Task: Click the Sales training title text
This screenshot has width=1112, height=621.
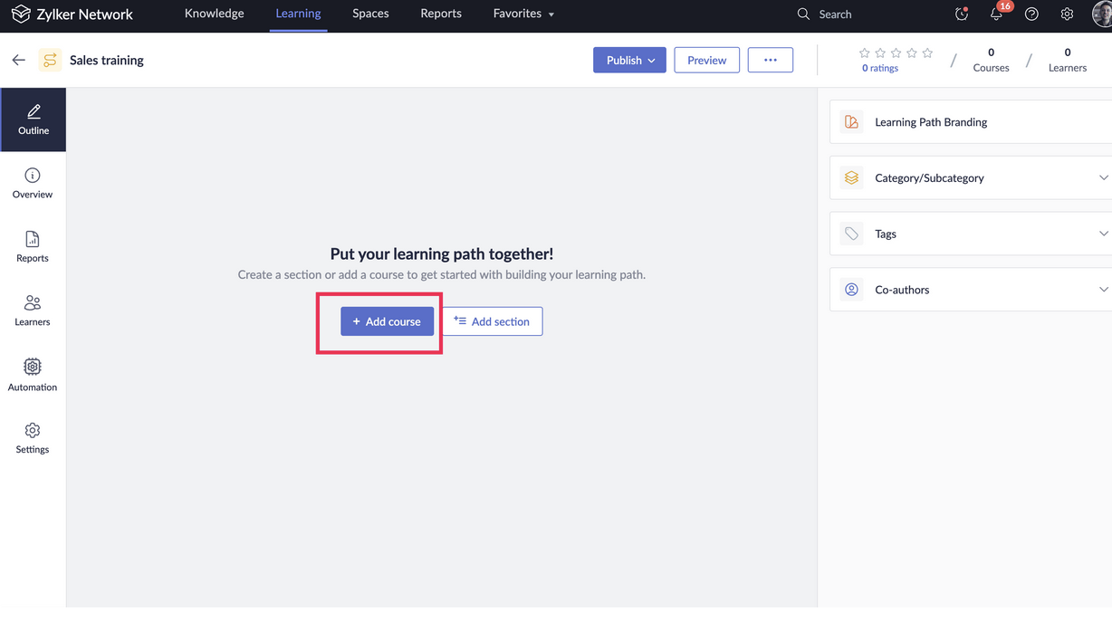Action: tap(107, 60)
